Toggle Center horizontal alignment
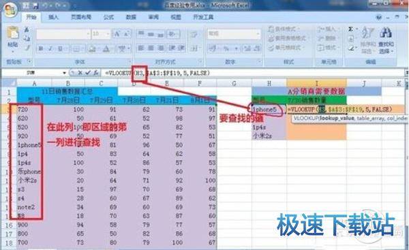Image resolution: width=409 pixels, height=250 pixels. (x=151, y=48)
